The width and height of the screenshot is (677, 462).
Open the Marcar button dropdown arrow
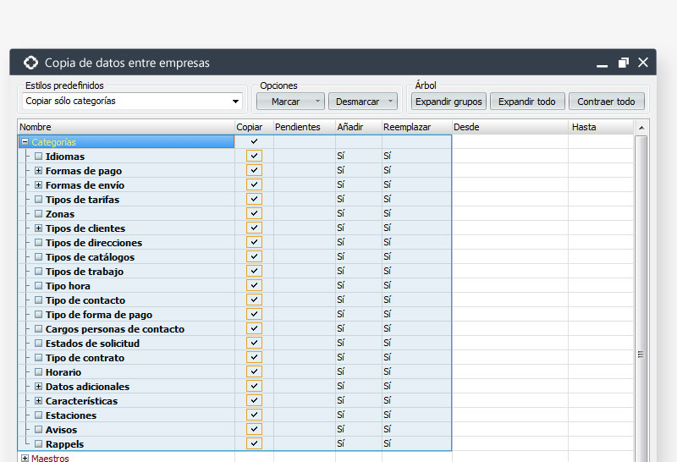tap(317, 102)
